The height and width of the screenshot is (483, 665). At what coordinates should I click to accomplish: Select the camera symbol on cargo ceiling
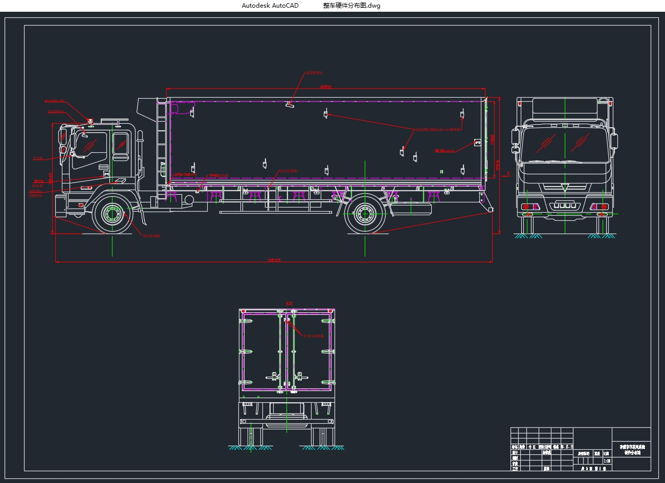290,105
